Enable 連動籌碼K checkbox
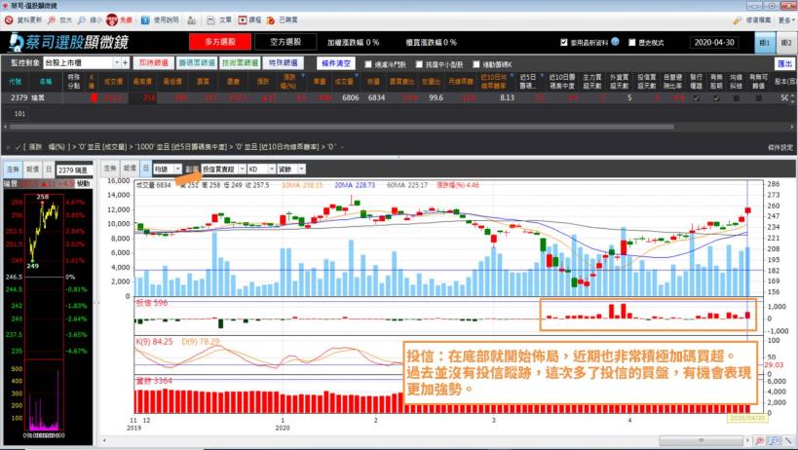 coord(475,64)
